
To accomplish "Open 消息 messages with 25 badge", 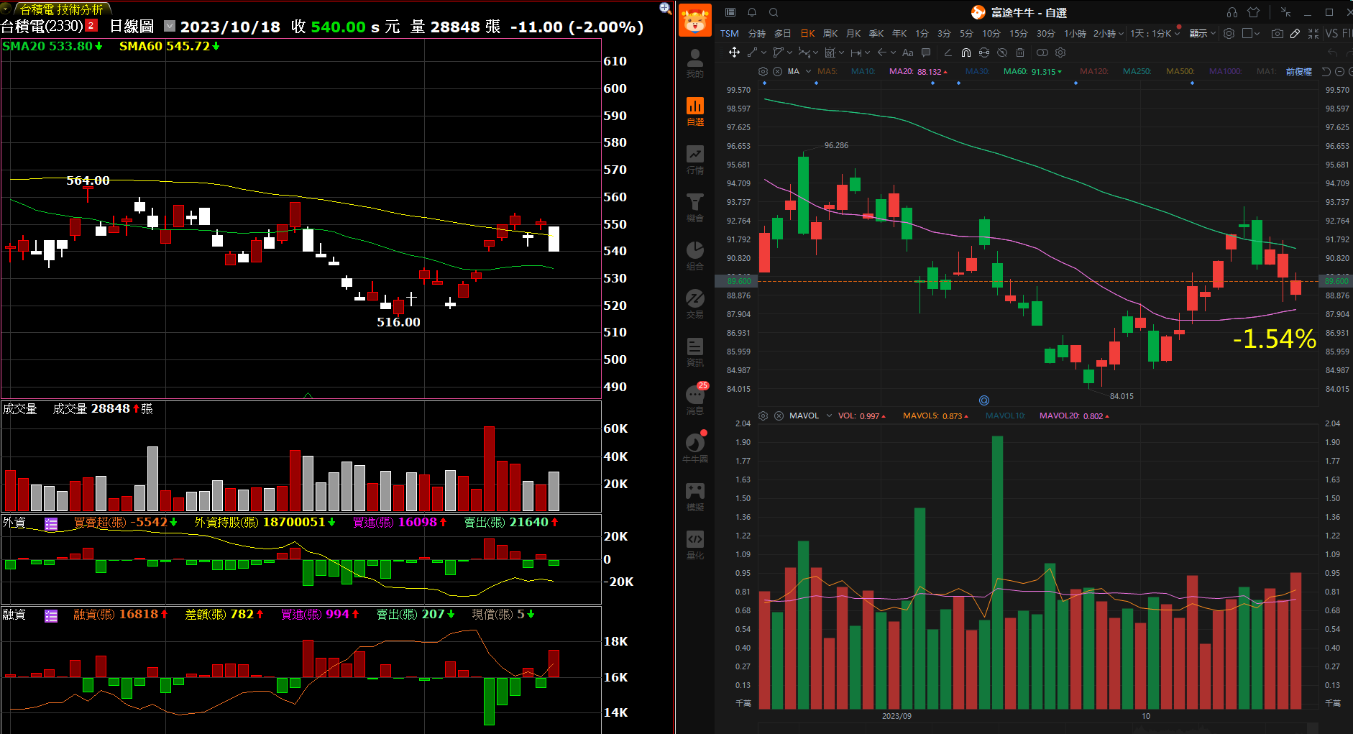I will (x=695, y=400).
